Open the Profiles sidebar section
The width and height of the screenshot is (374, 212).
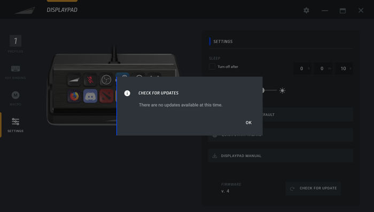[x=15, y=44]
